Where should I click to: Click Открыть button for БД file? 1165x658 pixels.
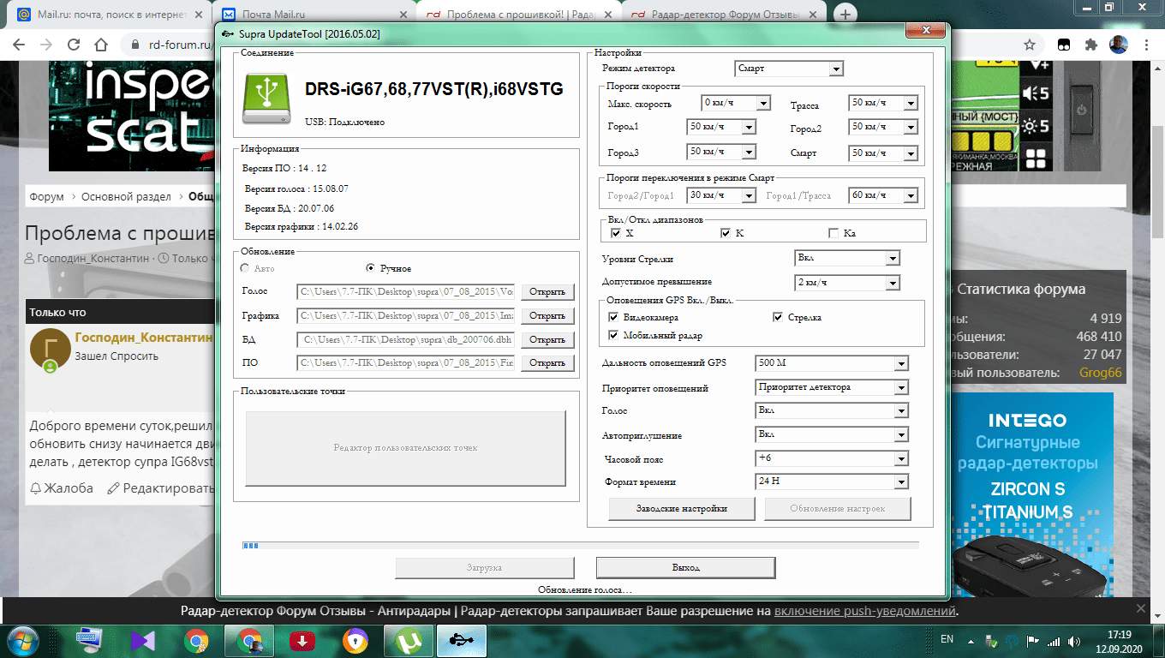point(547,340)
